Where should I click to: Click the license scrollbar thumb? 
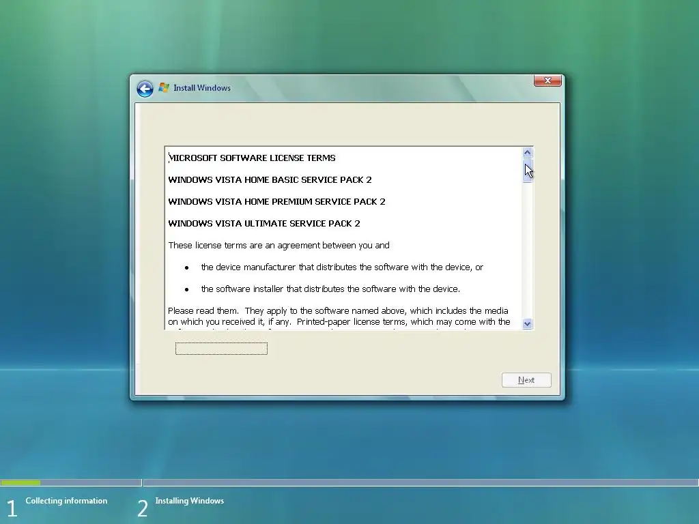click(x=528, y=171)
